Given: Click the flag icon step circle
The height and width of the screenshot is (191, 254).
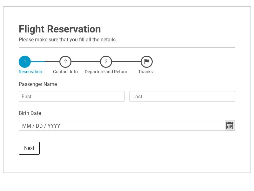Looking at the screenshot, I should click(147, 61).
